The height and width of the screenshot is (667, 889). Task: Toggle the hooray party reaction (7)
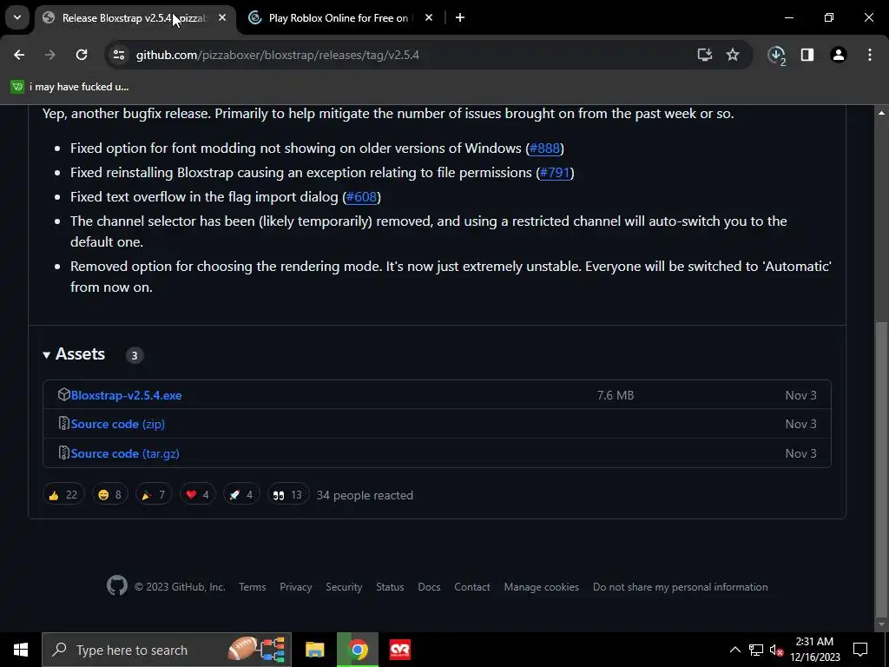(x=154, y=494)
